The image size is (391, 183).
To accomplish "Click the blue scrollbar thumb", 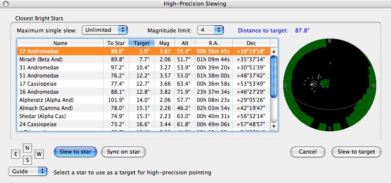I will pos(274,77).
